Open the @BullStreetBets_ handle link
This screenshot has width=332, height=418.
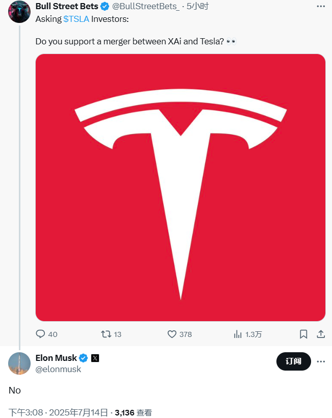click(x=146, y=7)
